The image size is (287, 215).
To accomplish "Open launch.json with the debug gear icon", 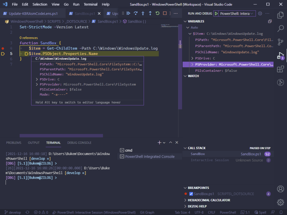I will pos(260,13).
